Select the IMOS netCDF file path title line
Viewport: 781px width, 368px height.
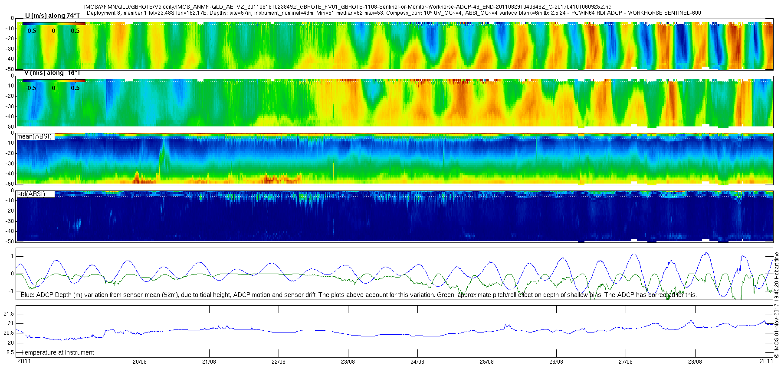tap(347, 7)
